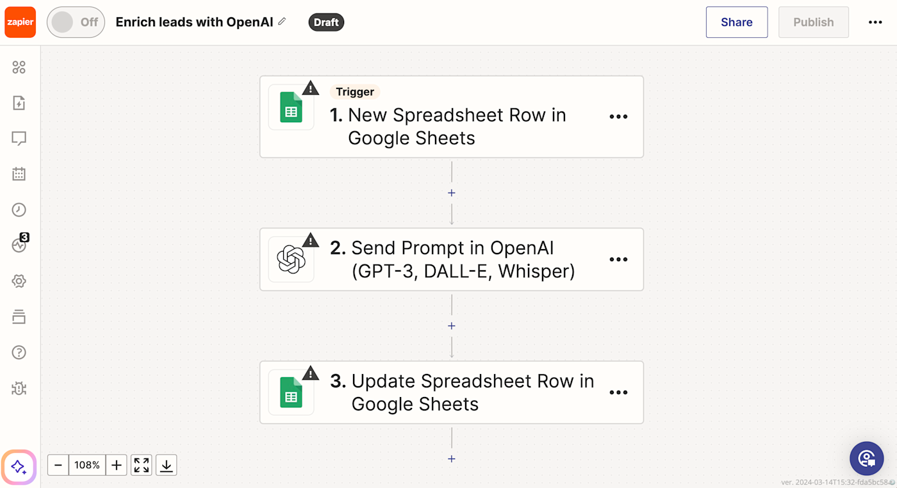Zoom in with the plus button

tap(116, 465)
